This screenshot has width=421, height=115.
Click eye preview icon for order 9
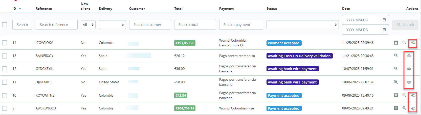coord(413,108)
